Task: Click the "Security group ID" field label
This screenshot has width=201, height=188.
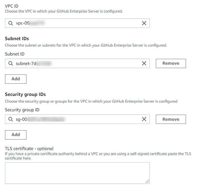Action: (22, 110)
